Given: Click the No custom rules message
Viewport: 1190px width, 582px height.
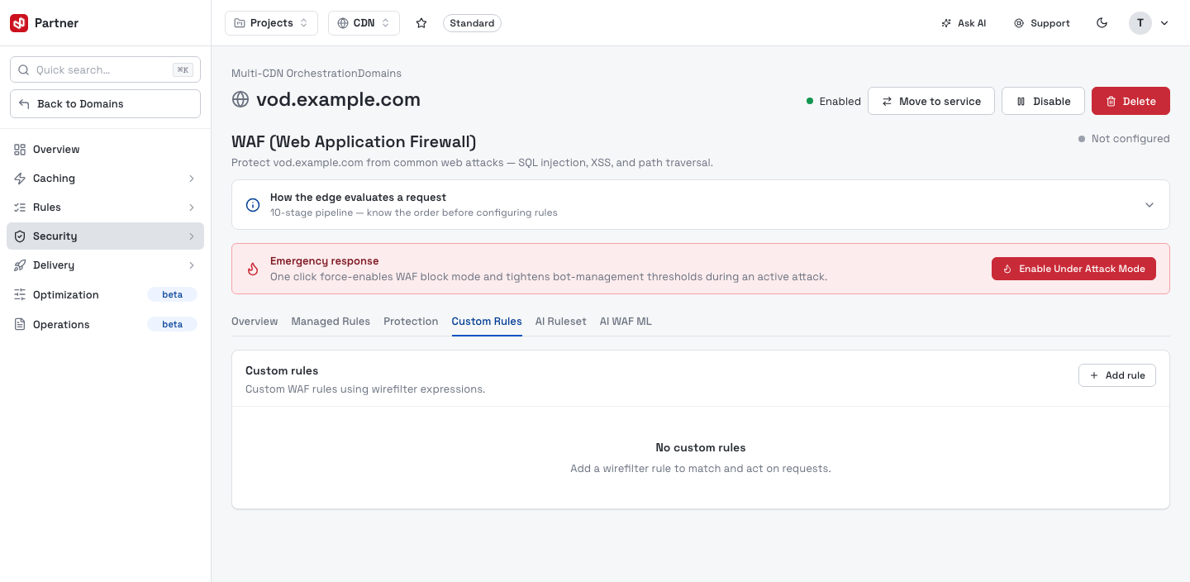Looking at the screenshot, I should 701,448.
